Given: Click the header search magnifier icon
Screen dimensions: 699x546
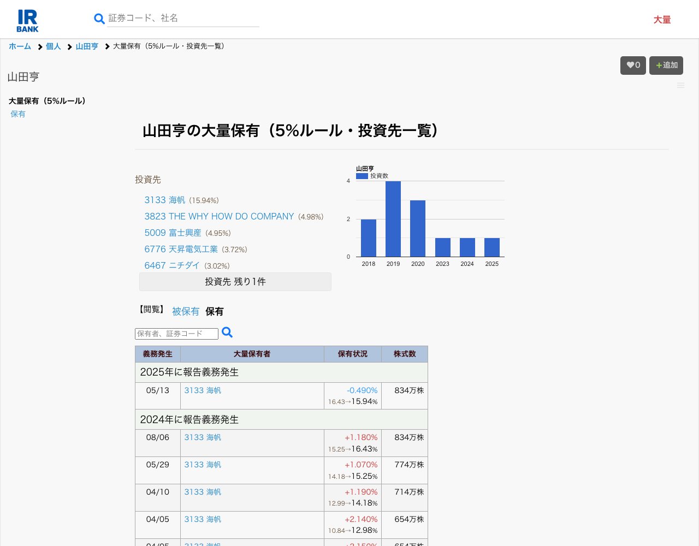Looking at the screenshot, I should click(x=99, y=19).
